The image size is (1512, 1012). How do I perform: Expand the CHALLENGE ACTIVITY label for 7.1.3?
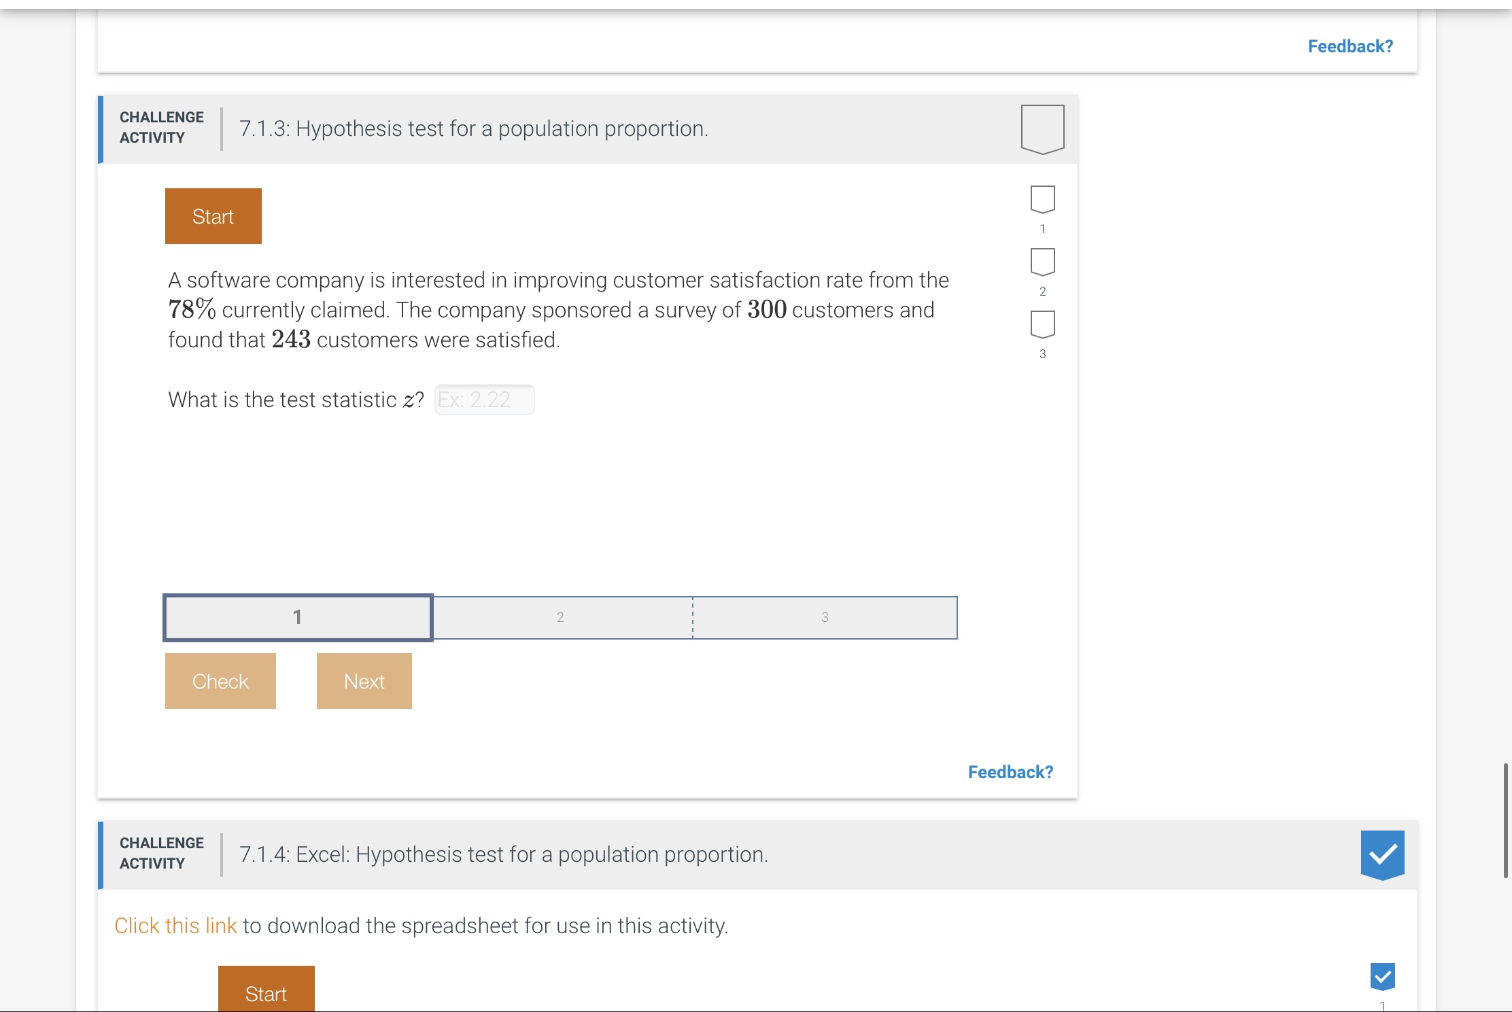tap(161, 128)
